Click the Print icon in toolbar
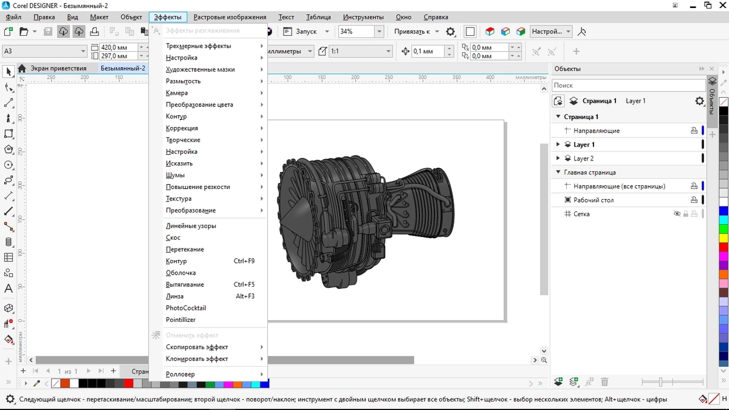Image resolution: width=729 pixels, height=410 pixels. pyautogui.click(x=95, y=31)
